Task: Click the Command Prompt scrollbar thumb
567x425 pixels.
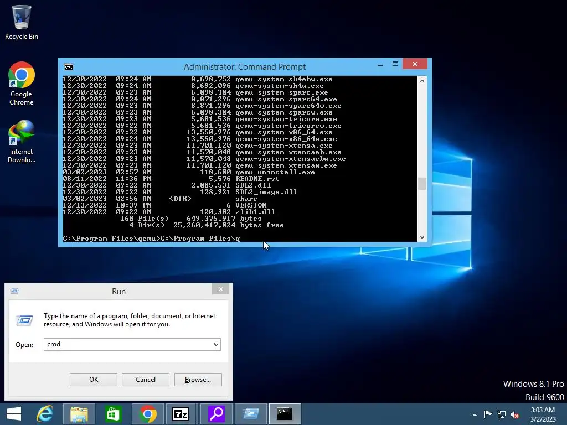Action: pos(422,184)
